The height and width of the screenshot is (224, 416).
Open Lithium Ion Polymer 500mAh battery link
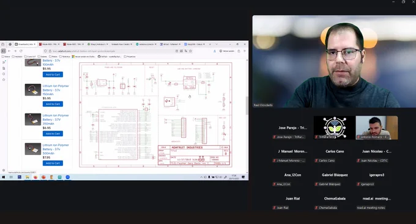pos(56,149)
